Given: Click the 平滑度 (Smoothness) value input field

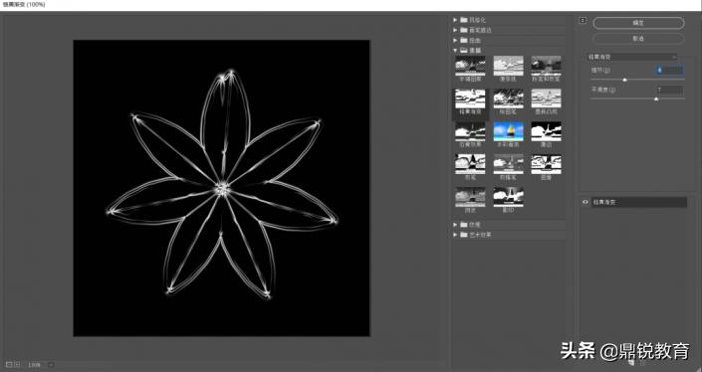Looking at the screenshot, I should click(x=669, y=90).
